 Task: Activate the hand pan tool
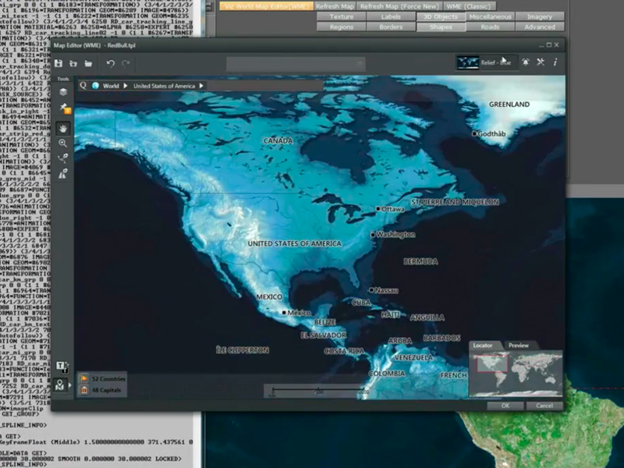[63, 129]
